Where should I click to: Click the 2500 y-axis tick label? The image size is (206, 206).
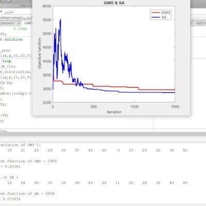47,102
